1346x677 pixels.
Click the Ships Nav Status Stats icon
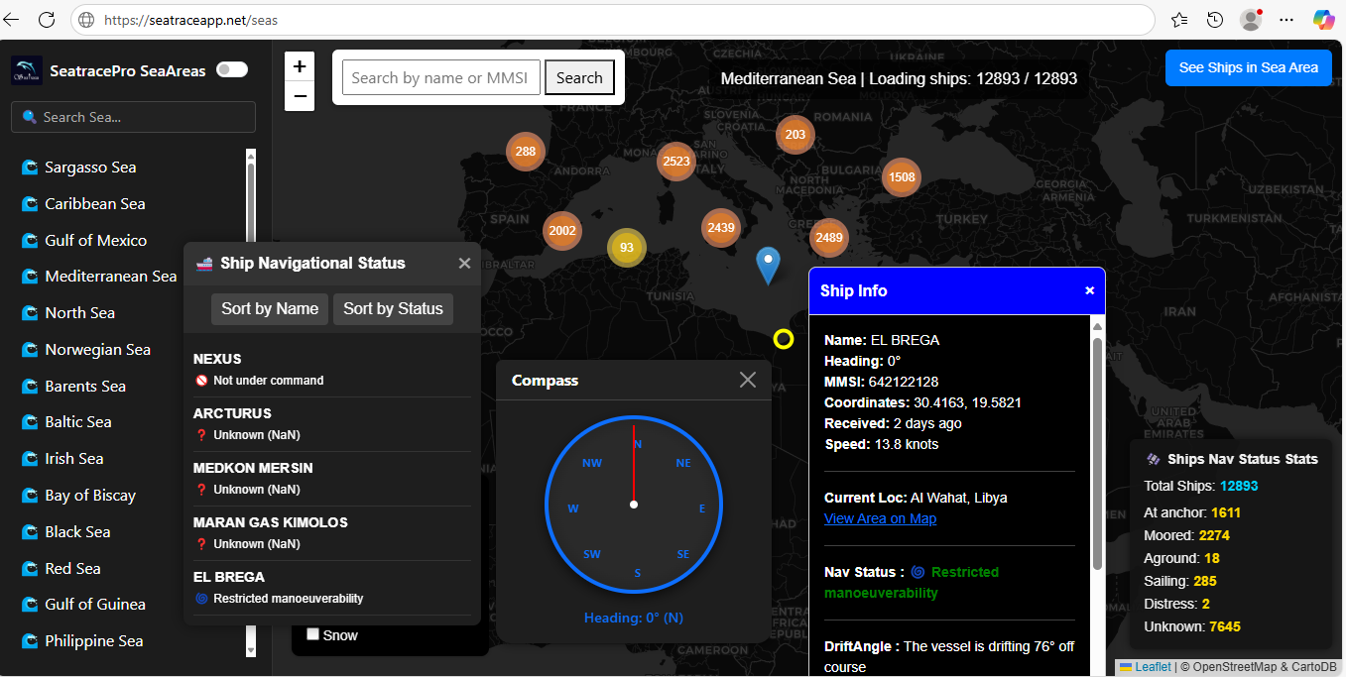[x=1154, y=459]
